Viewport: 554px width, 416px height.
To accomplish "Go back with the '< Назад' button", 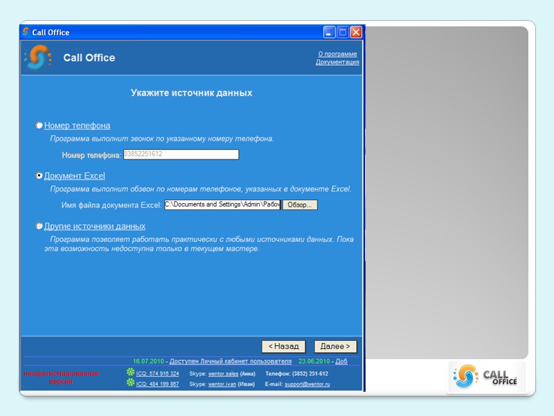I will tap(283, 346).
